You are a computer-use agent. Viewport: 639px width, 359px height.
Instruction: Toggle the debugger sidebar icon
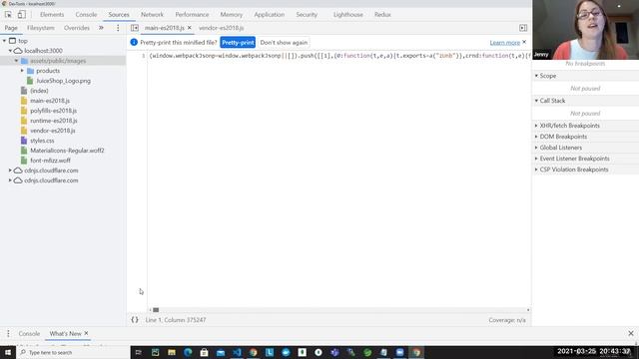[523, 28]
